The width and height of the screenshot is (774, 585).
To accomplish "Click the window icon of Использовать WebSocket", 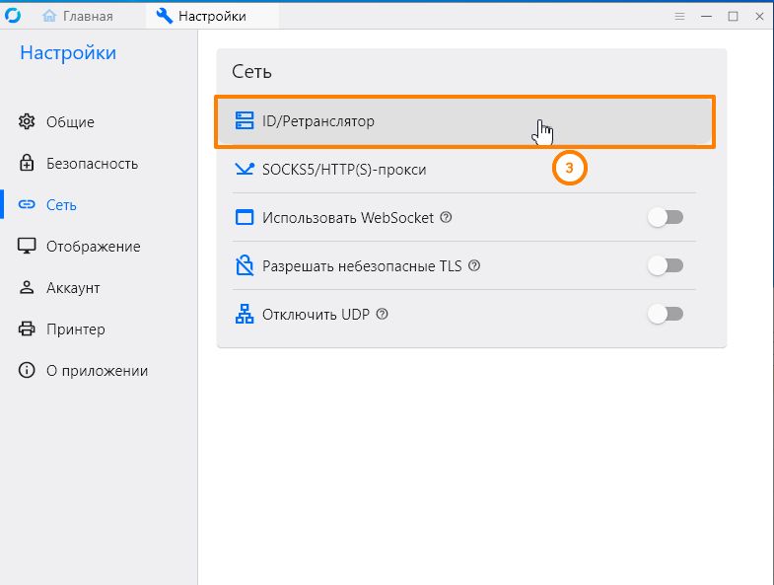I will (x=245, y=217).
